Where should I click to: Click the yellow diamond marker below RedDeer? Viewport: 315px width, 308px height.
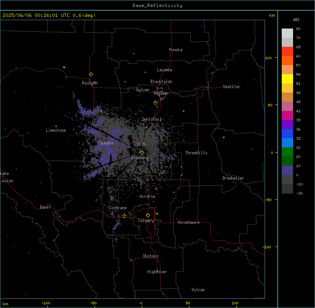pyautogui.click(x=156, y=103)
